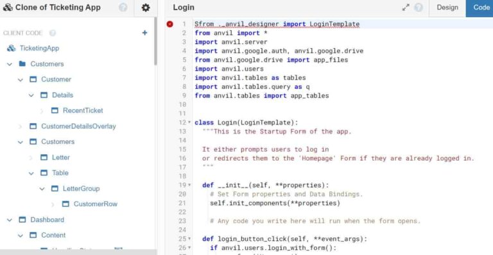493x255 pixels.
Task: Click line number 10 in the gutter
Action: [182, 105]
